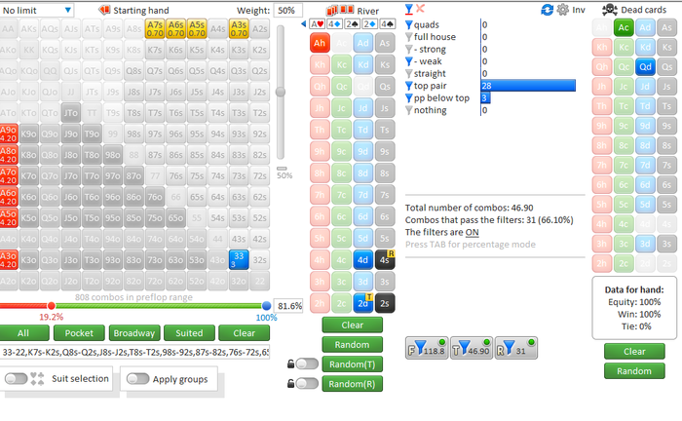Viewport: 682px width, 421px height.
Task: Toggle the straight filter funnel
Action: pyautogui.click(x=409, y=73)
